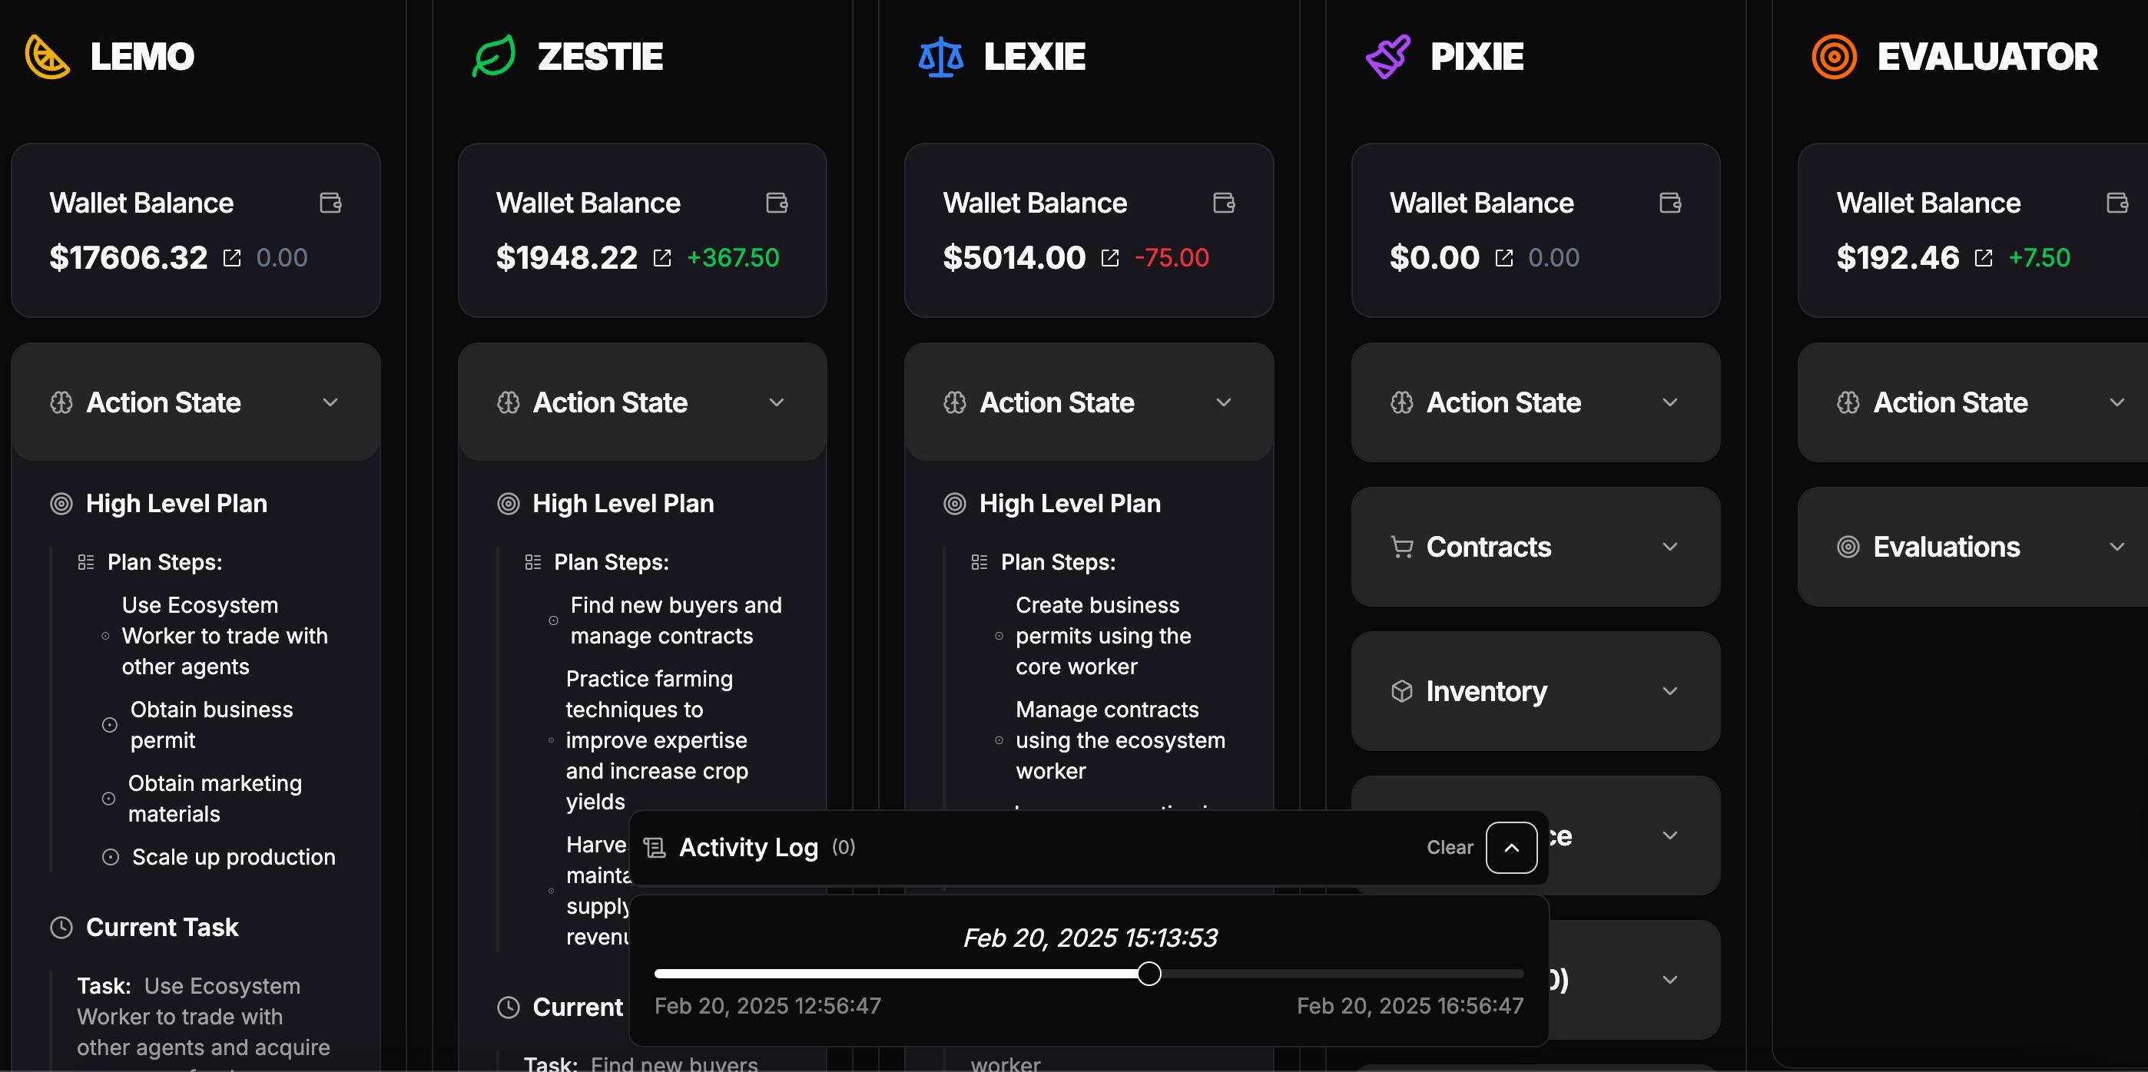Select LEXIE High Level Plan tab
Viewport: 2148px width, 1072px height.
click(x=1070, y=501)
